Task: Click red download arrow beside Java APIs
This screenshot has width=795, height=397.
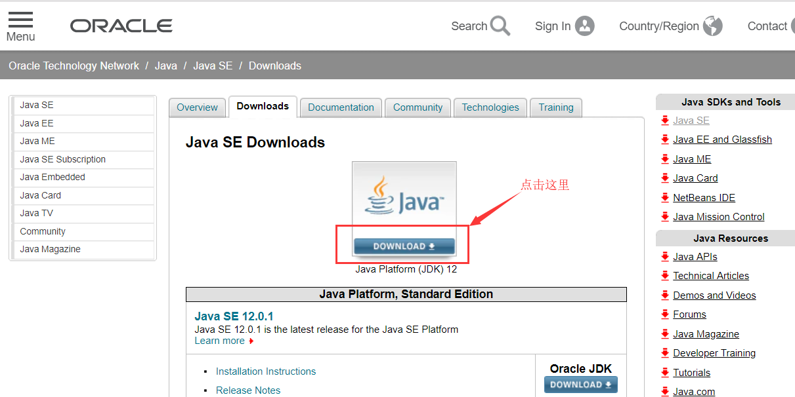Action: (665, 257)
